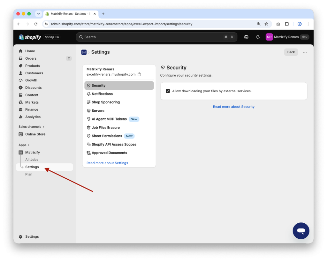Open Finance in the sidebar
This screenshot has width=327, height=261.
coord(44,109)
